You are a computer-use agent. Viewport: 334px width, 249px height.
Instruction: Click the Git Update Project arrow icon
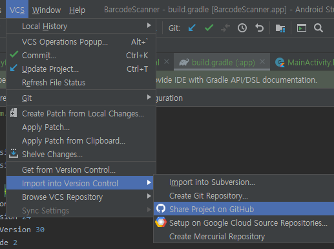(x=192, y=28)
